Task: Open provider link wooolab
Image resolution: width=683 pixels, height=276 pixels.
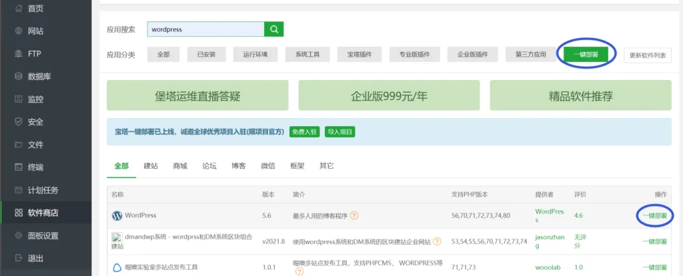Action: [x=548, y=267]
